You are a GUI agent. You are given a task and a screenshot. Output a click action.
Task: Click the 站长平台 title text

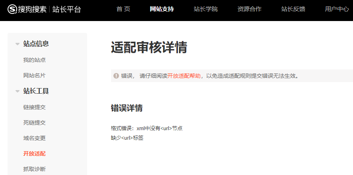[x=67, y=9]
